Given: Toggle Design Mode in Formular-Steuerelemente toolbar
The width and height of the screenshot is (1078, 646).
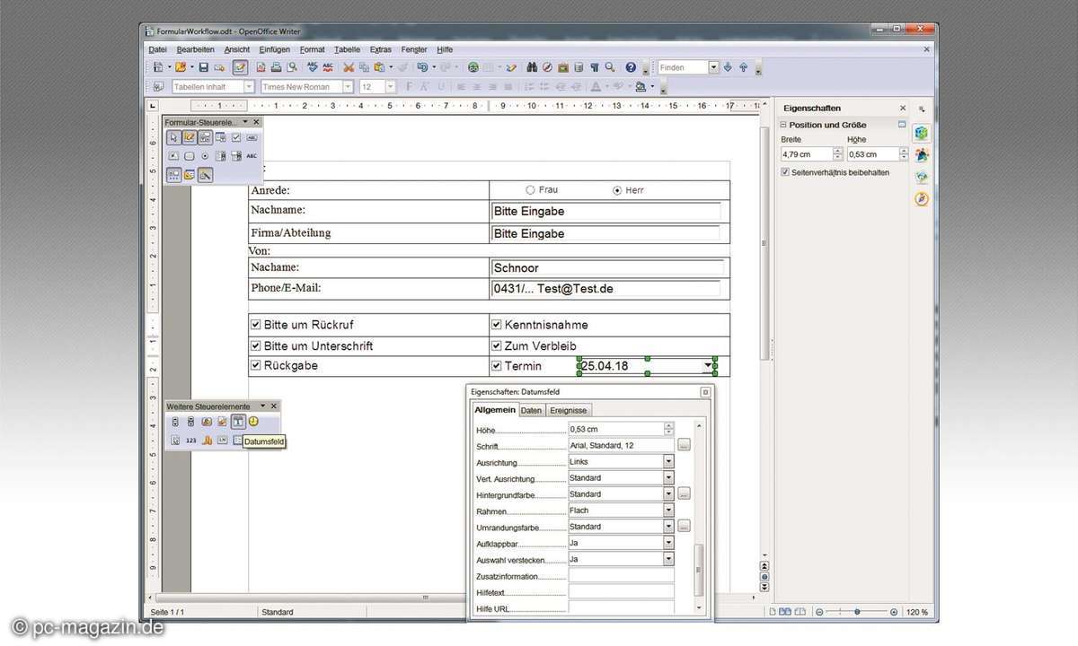Looking at the screenshot, I should pos(190,137).
